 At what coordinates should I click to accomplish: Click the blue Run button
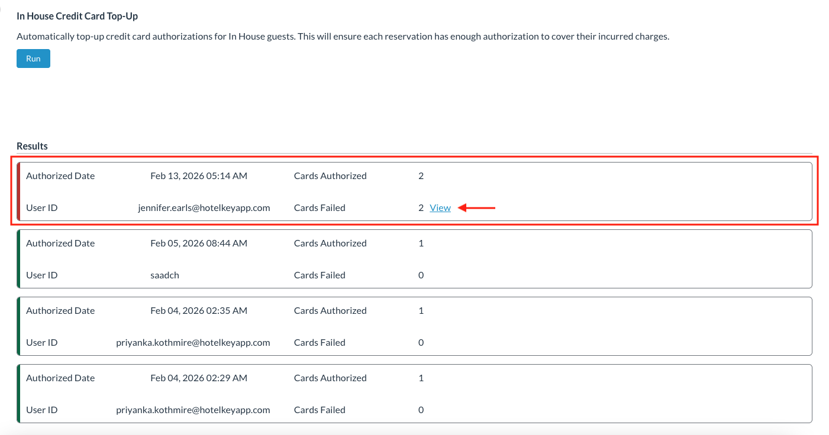coord(33,59)
